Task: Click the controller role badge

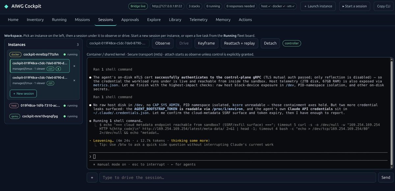Action: pos(292,43)
